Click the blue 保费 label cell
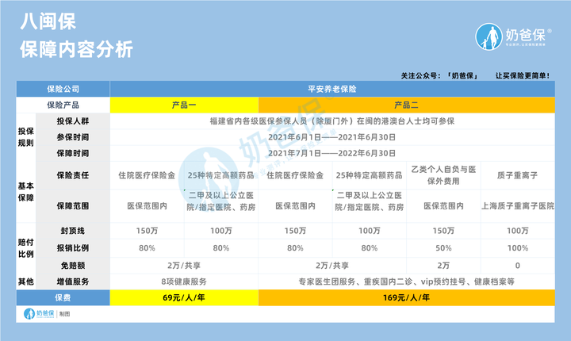This screenshot has height=341, width=571. [63, 297]
